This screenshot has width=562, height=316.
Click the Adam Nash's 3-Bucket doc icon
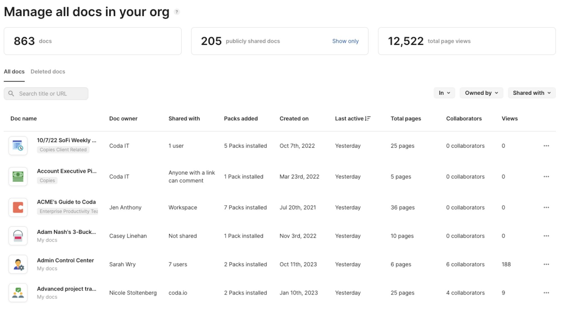tap(18, 236)
